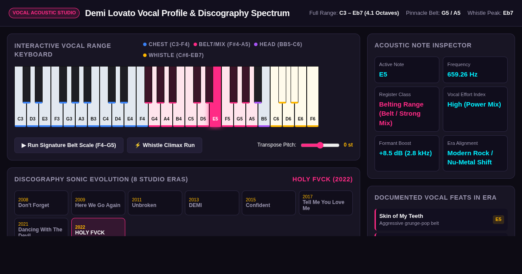Play the E3 piano key
The height and width of the screenshot is (274, 522).
pyautogui.click(x=45, y=115)
